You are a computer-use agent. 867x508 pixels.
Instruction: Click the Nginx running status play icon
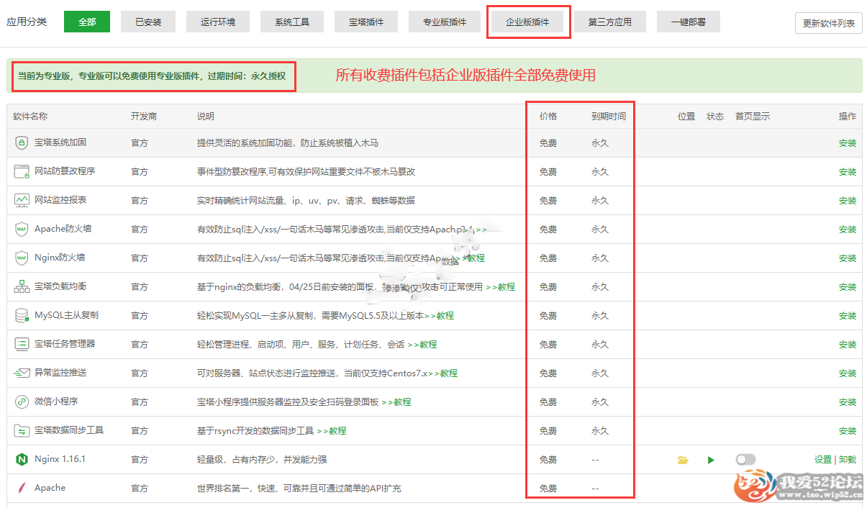point(711,460)
